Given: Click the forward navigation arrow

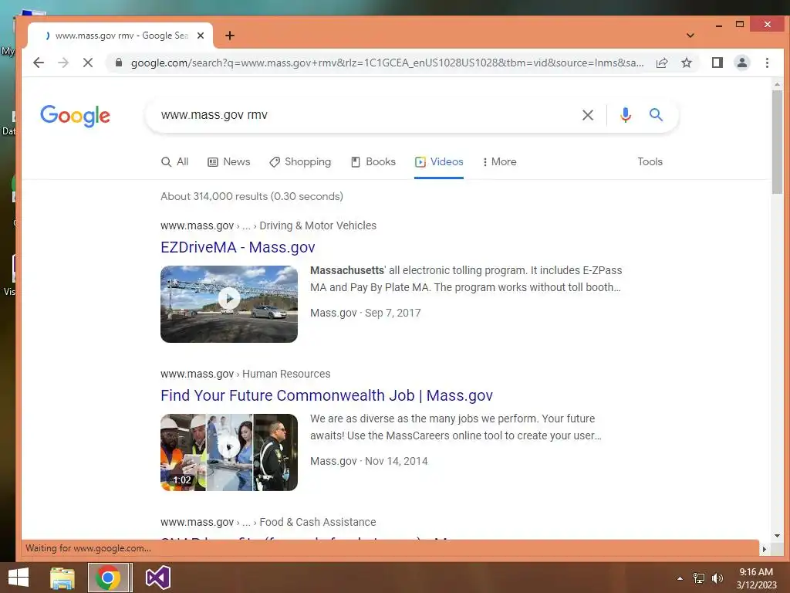Looking at the screenshot, I should point(63,63).
